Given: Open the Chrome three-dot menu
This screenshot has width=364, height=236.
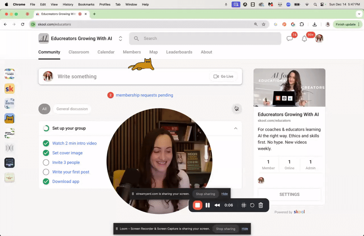Looking at the screenshot, I should click(x=359, y=25).
